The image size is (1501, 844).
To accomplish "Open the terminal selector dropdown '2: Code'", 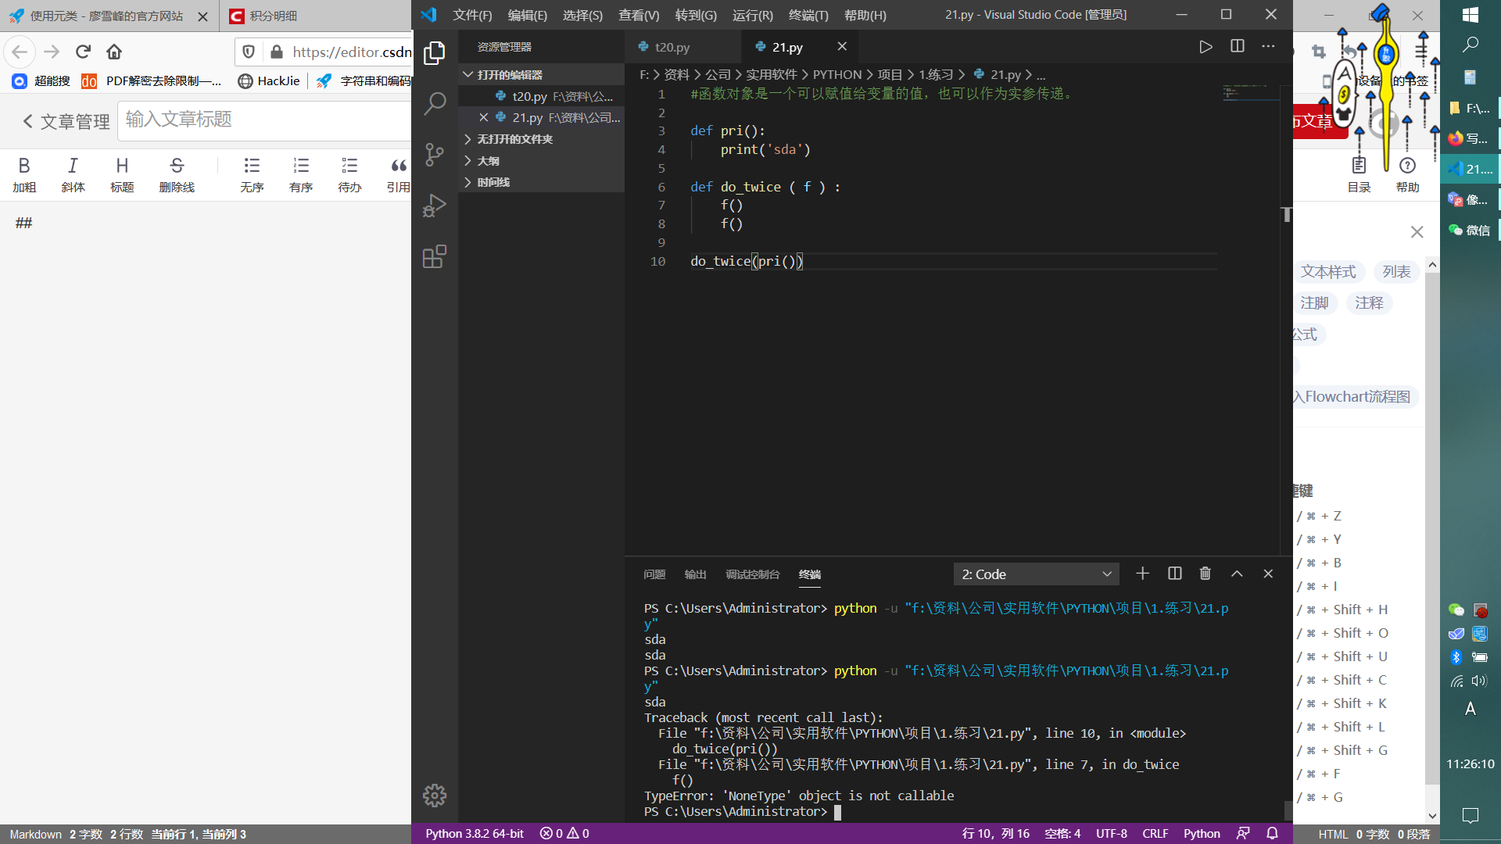I will (1036, 574).
